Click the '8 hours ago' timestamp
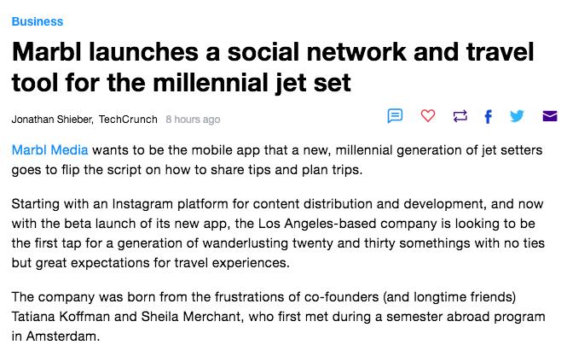 [x=193, y=120]
